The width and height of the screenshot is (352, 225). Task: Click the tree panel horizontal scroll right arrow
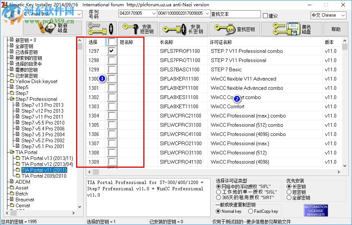74,213
